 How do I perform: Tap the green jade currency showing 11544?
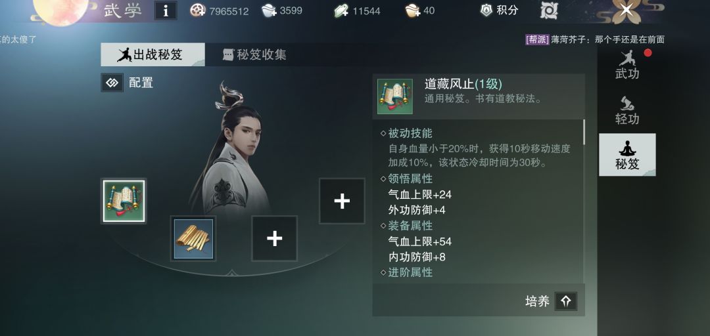coord(341,11)
